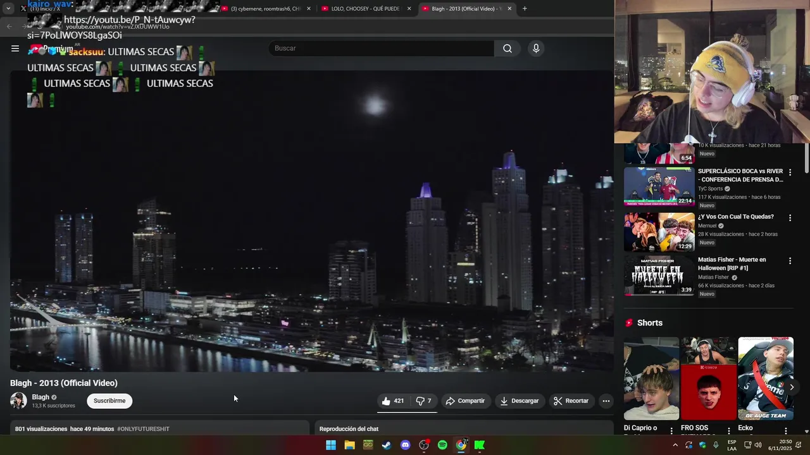810x455 pixels.
Task: Open the Blagh channel name link
Action: coord(40,397)
